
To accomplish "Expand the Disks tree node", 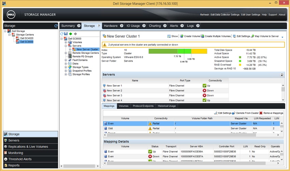I will coord(66,63).
